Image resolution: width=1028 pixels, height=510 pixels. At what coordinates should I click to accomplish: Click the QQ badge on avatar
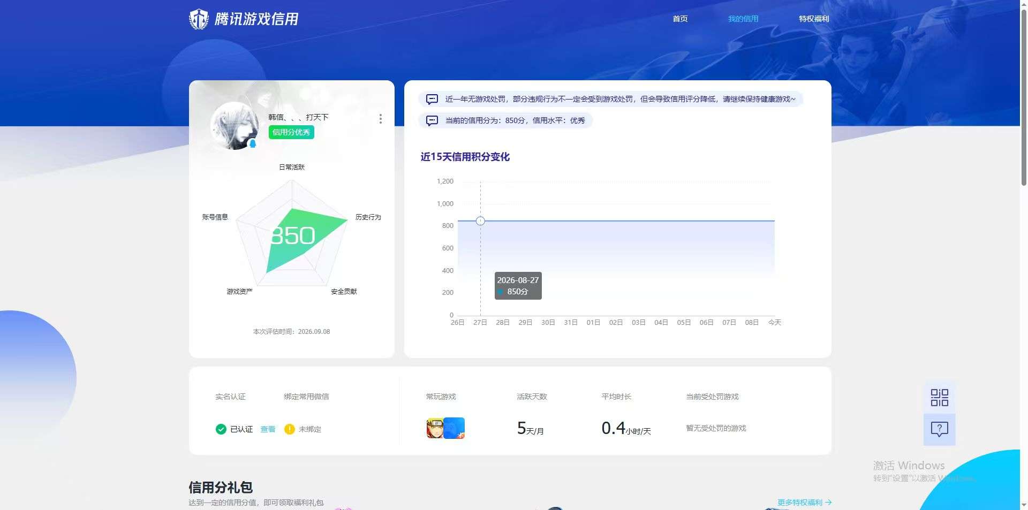click(253, 143)
